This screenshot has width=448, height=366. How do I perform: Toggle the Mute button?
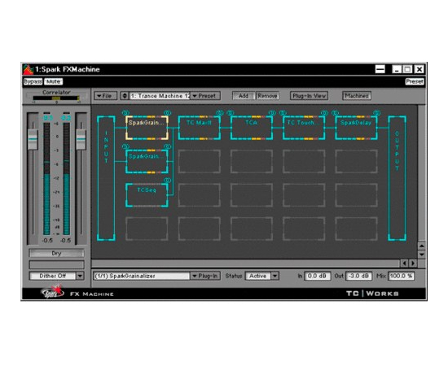pos(54,81)
